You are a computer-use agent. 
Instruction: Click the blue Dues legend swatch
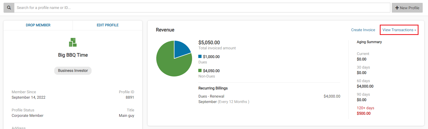click(x=200, y=56)
